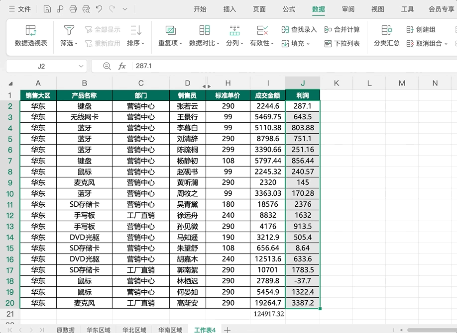Click the 有效性 validation icon
This screenshot has height=333, width=457.
tap(262, 30)
